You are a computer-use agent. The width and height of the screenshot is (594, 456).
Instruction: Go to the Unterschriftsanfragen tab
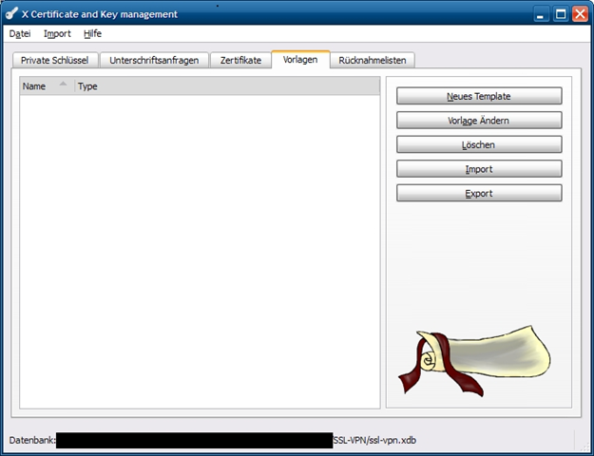(x=154, y=60)
